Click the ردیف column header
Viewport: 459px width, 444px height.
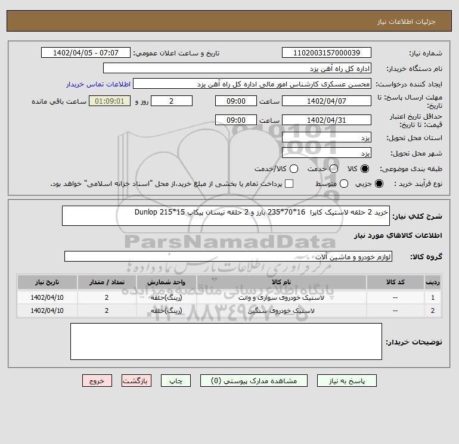pyautogui.click(x=433, y=282)
